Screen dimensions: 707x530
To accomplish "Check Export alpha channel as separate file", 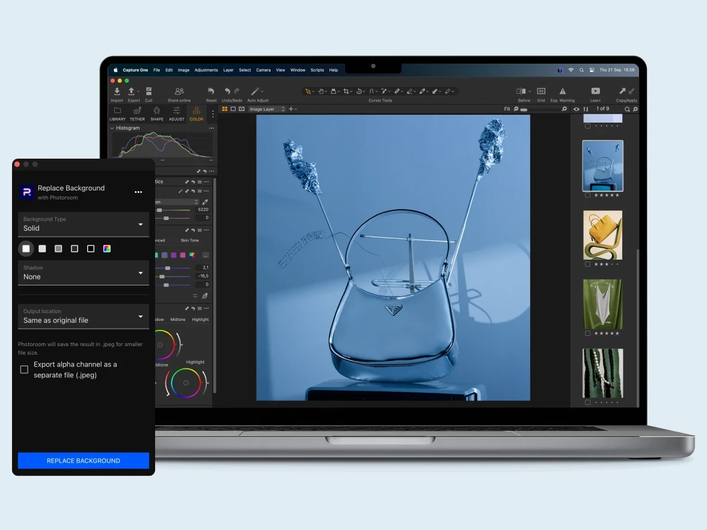I will click(24, 370).
